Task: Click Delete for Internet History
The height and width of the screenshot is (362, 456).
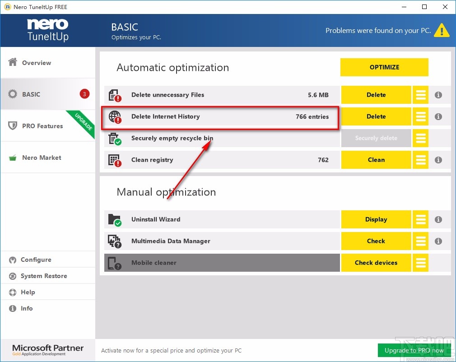Action: 376,116
